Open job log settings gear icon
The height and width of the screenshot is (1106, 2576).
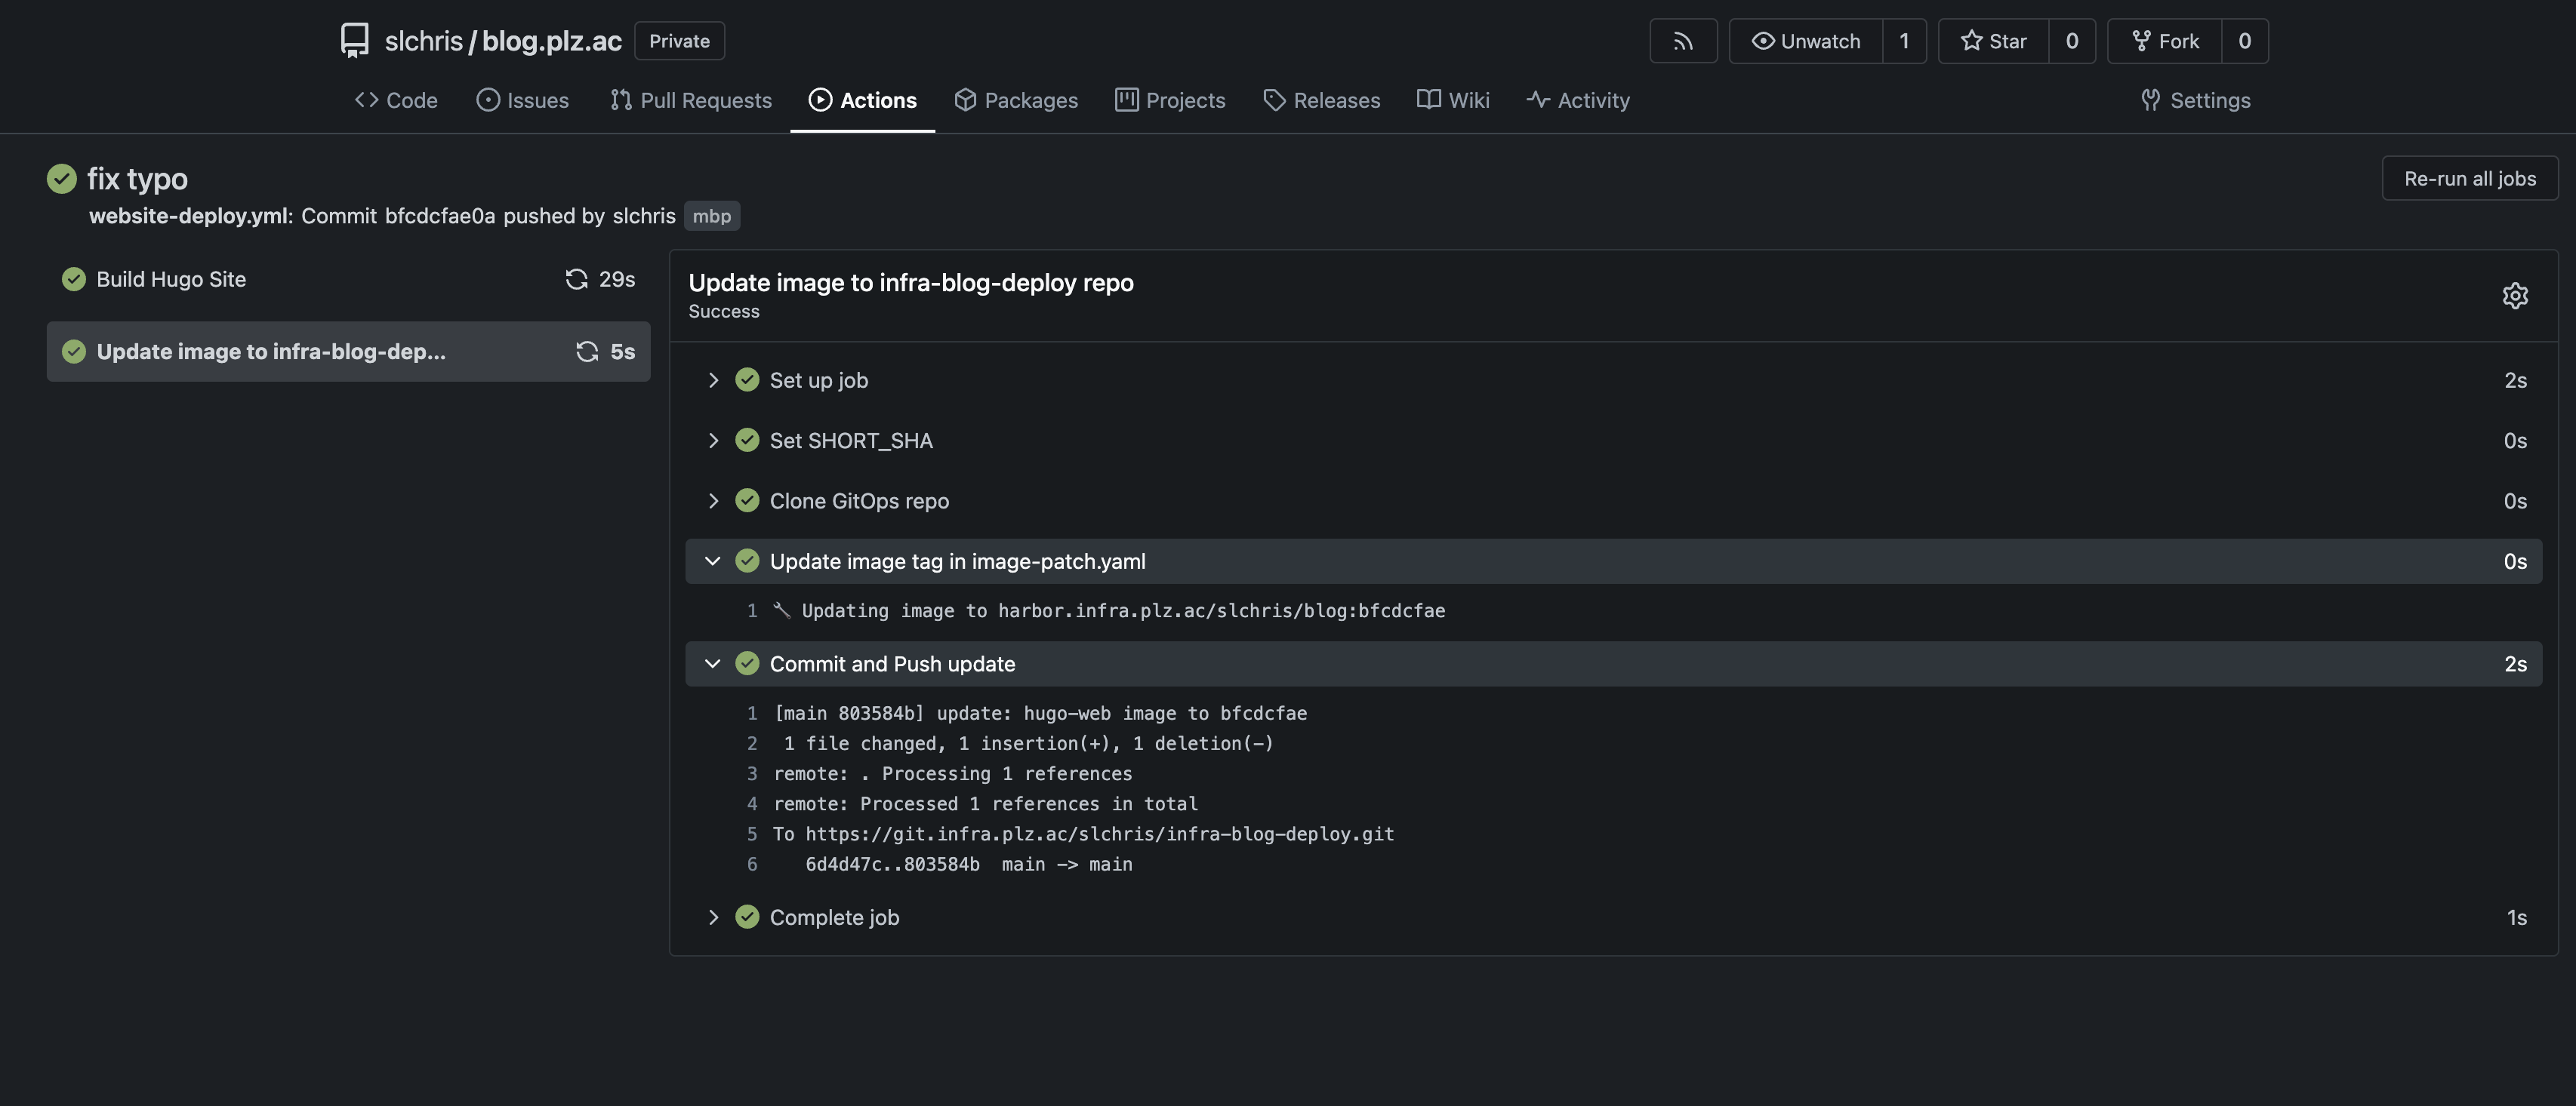tap(2515, 296)
